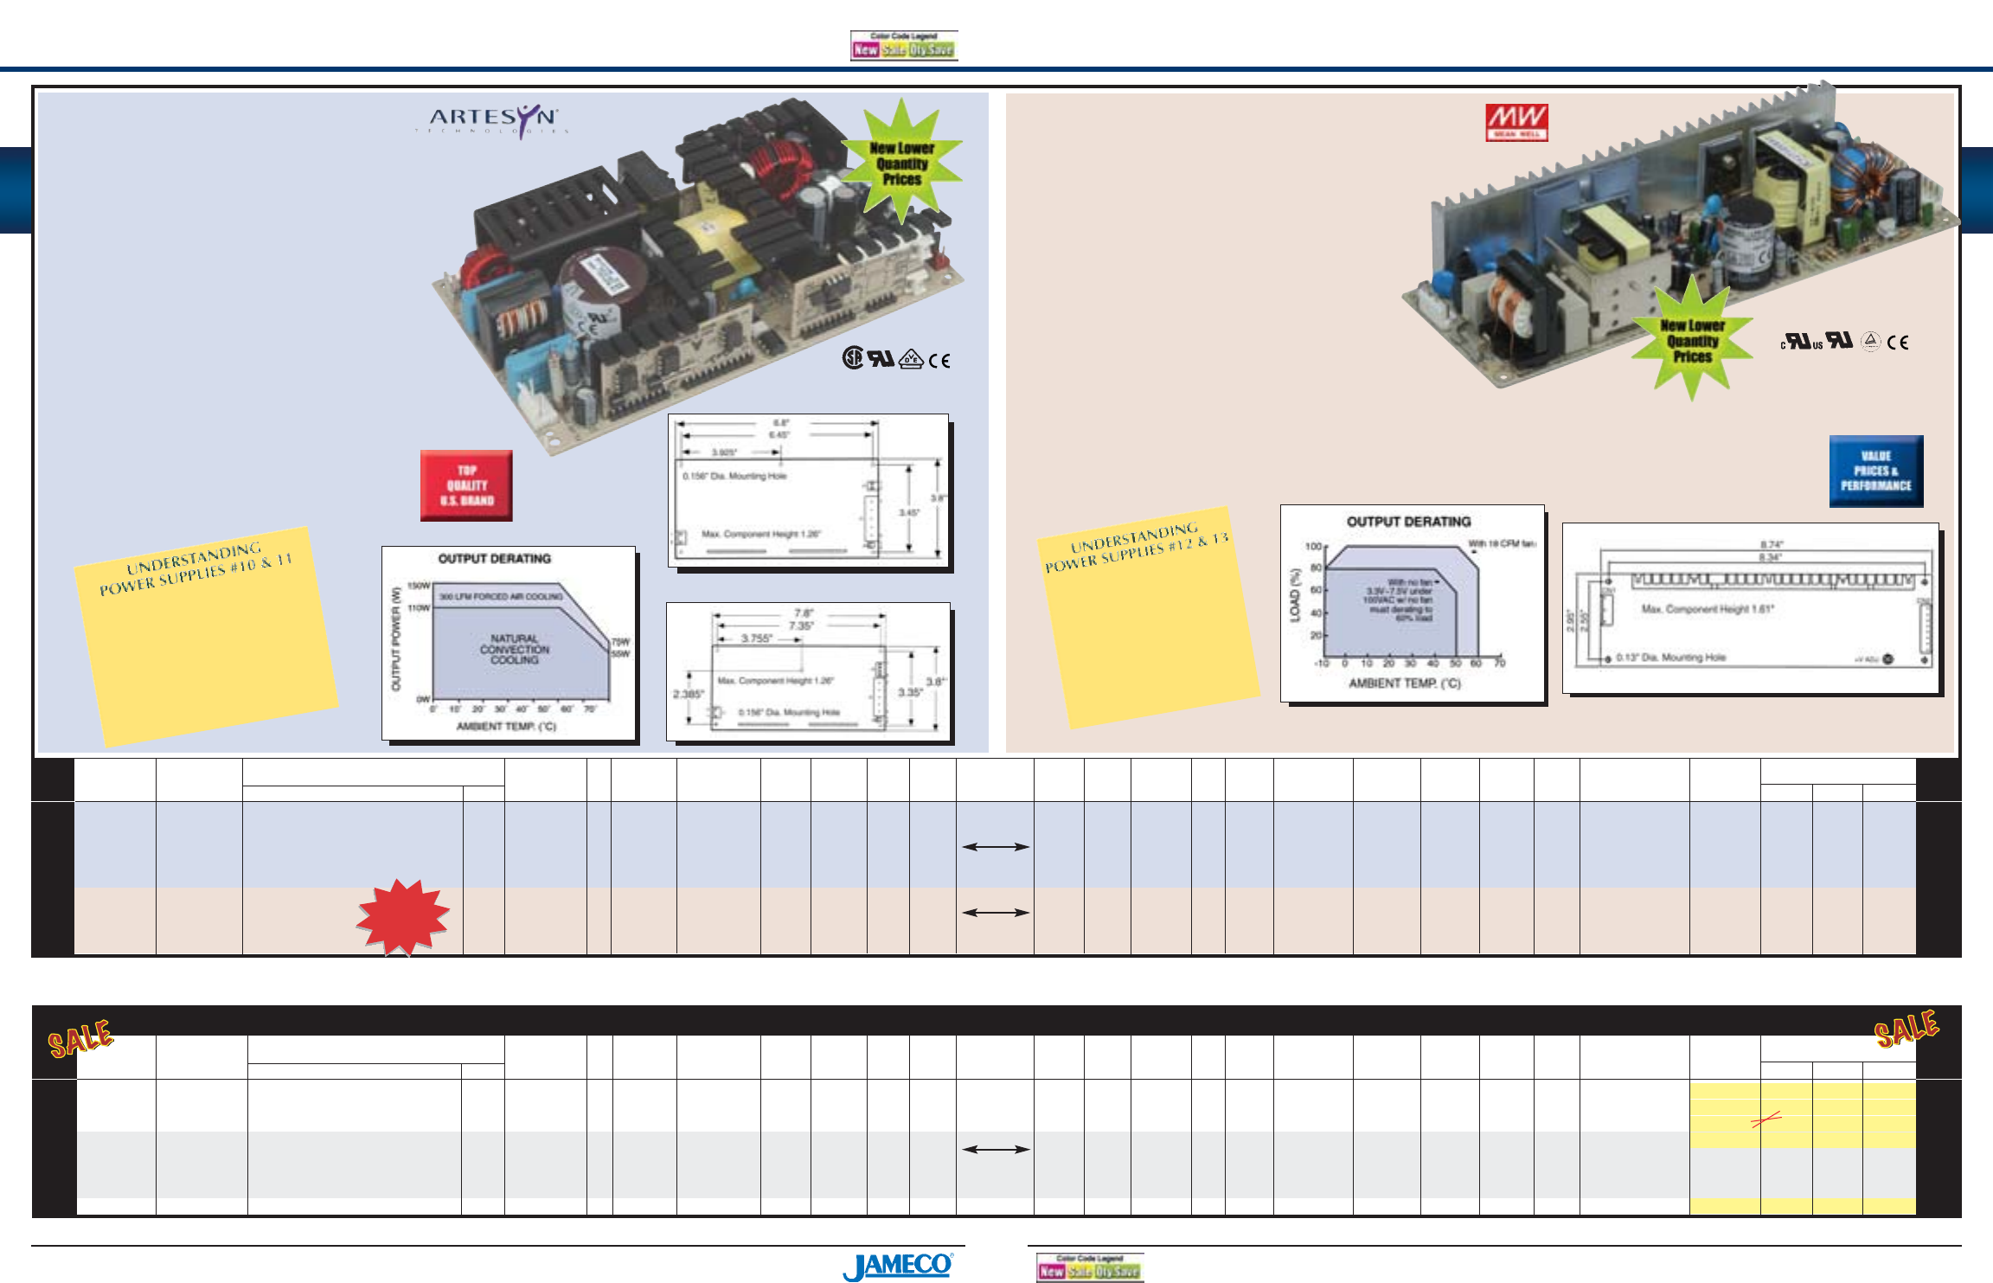Click the pink New swatch in the top legend
The width and height of the screenshot is (1993, 1283).
click(866, 49)
